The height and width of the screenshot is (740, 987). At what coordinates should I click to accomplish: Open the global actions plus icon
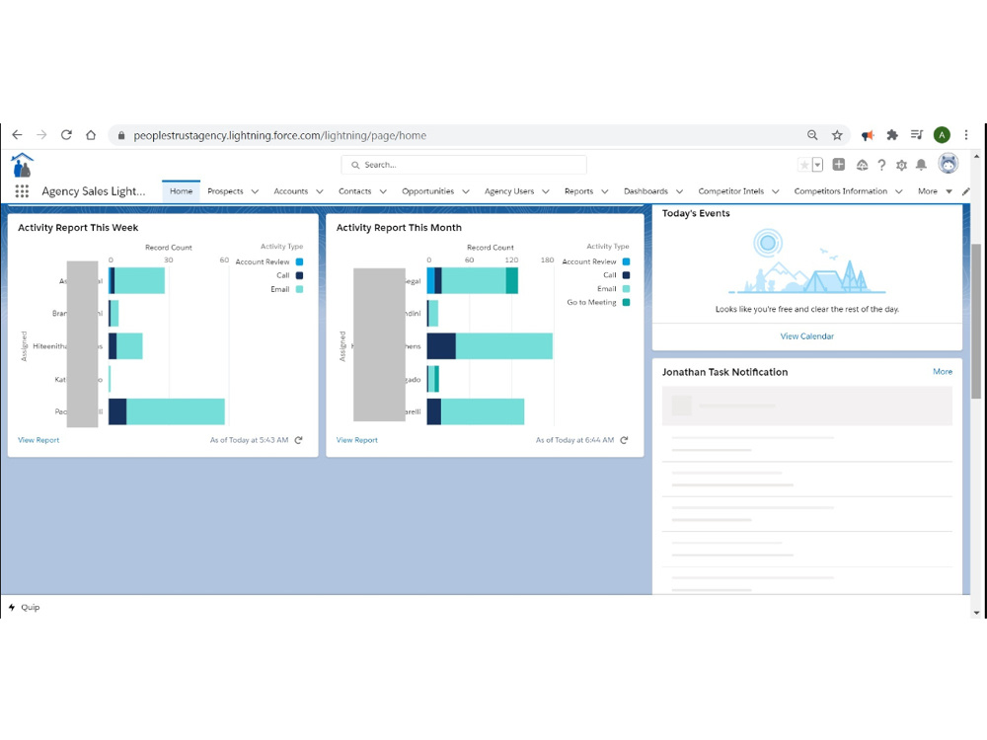[x=838, y=164]
